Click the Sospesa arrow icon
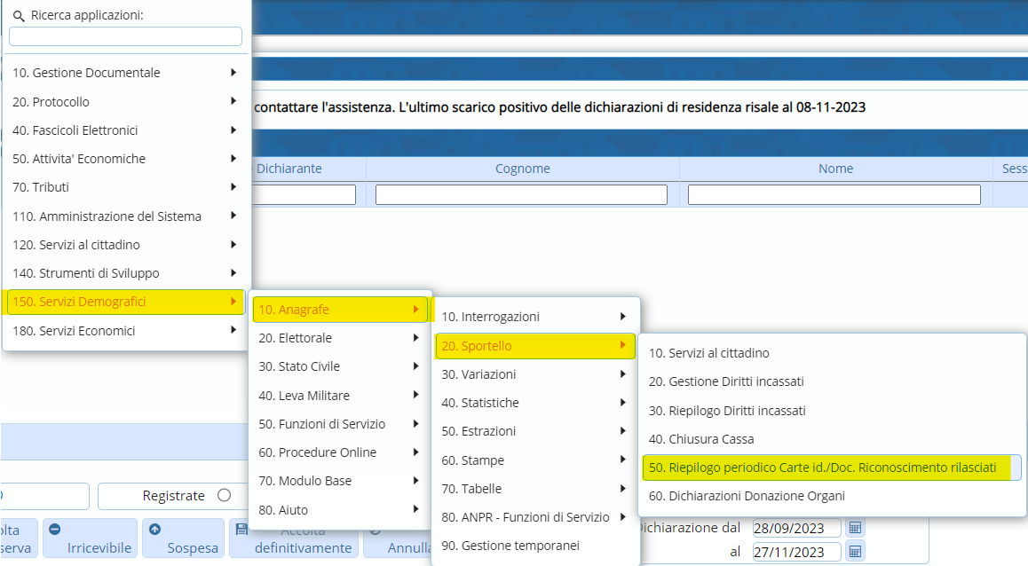Viewport: 1028px width, 566px height. coord(155,530)
